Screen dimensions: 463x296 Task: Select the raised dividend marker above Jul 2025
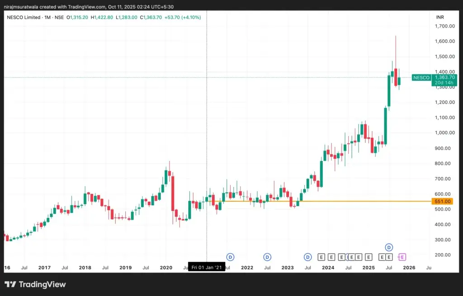[389, 247]
